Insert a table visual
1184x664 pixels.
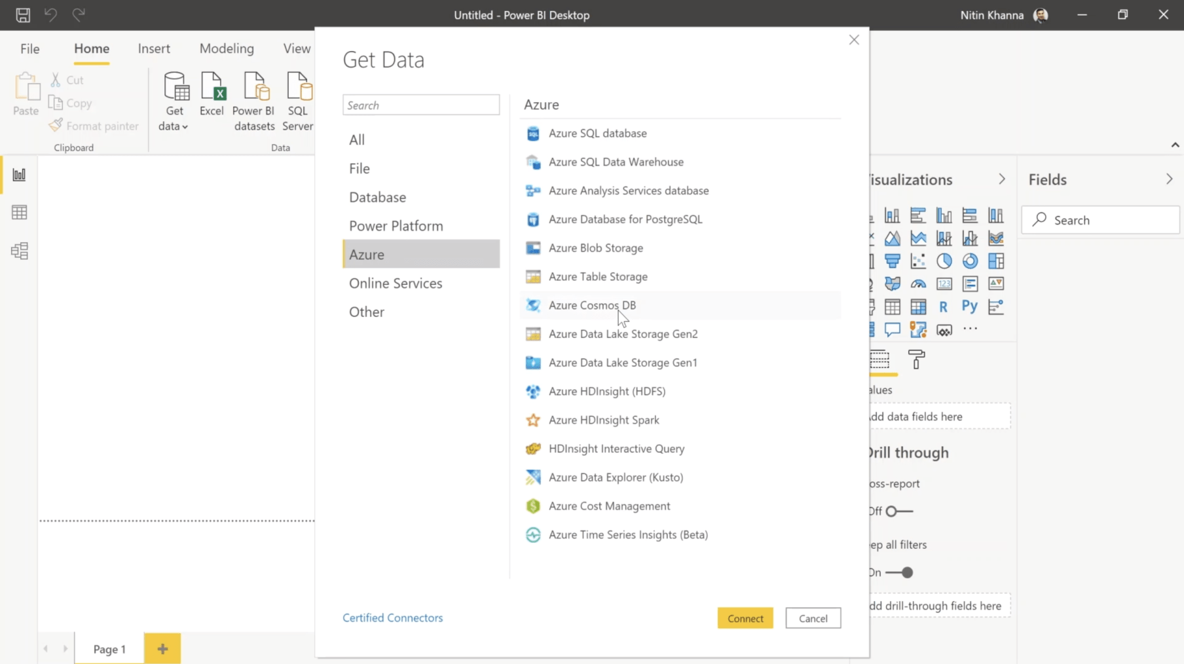(892, 306)
